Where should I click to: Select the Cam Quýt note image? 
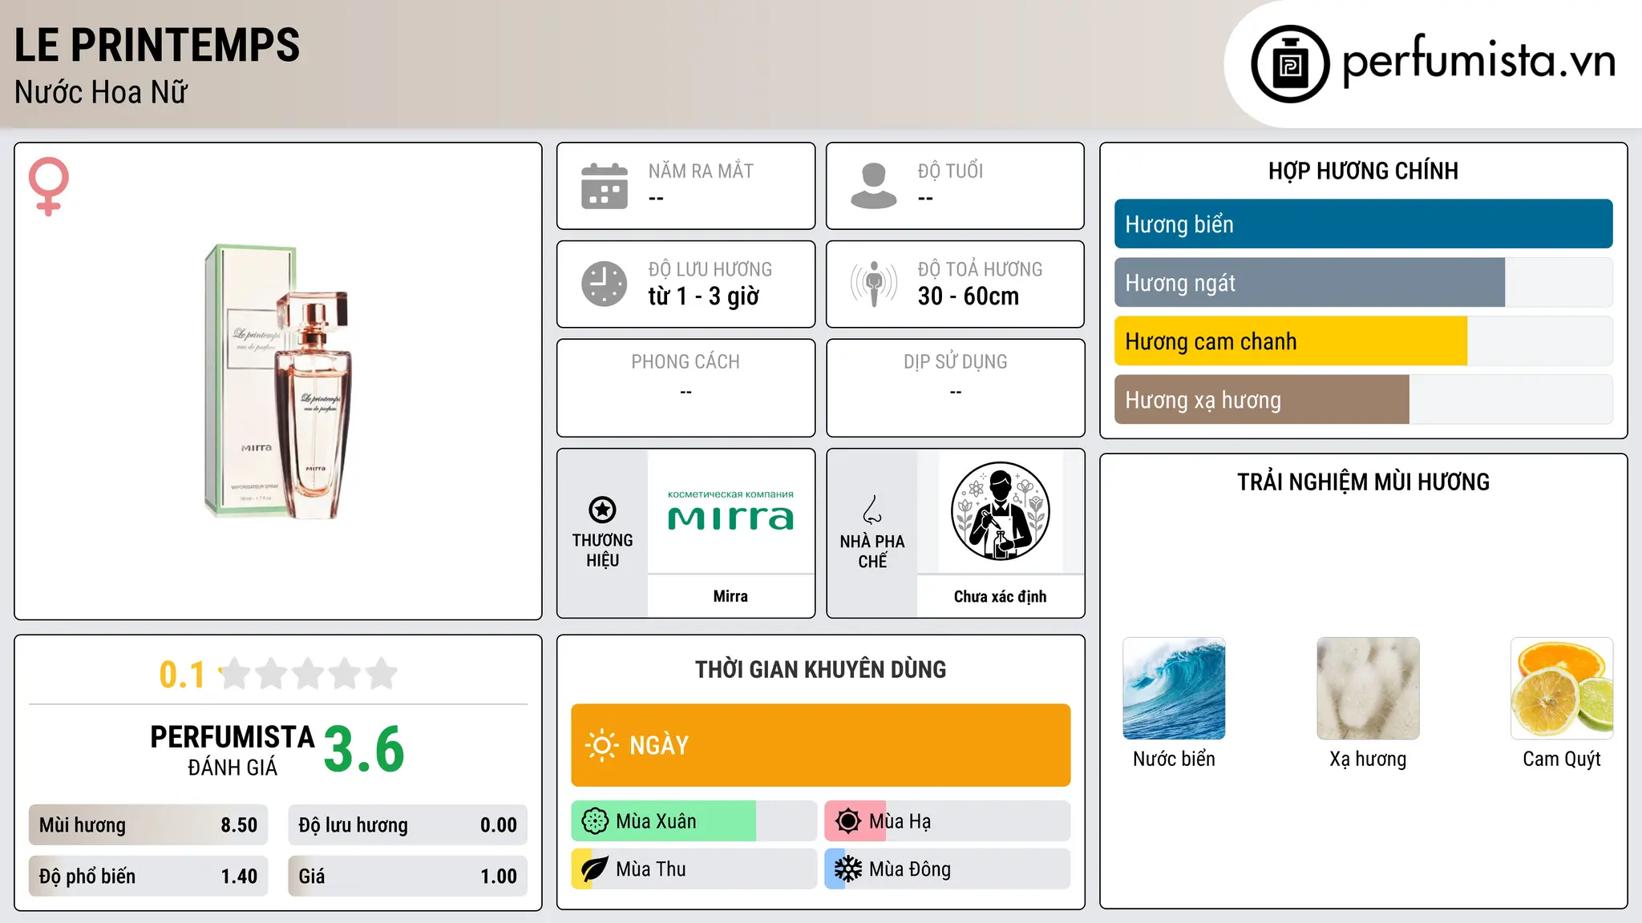click(1562, 688)
